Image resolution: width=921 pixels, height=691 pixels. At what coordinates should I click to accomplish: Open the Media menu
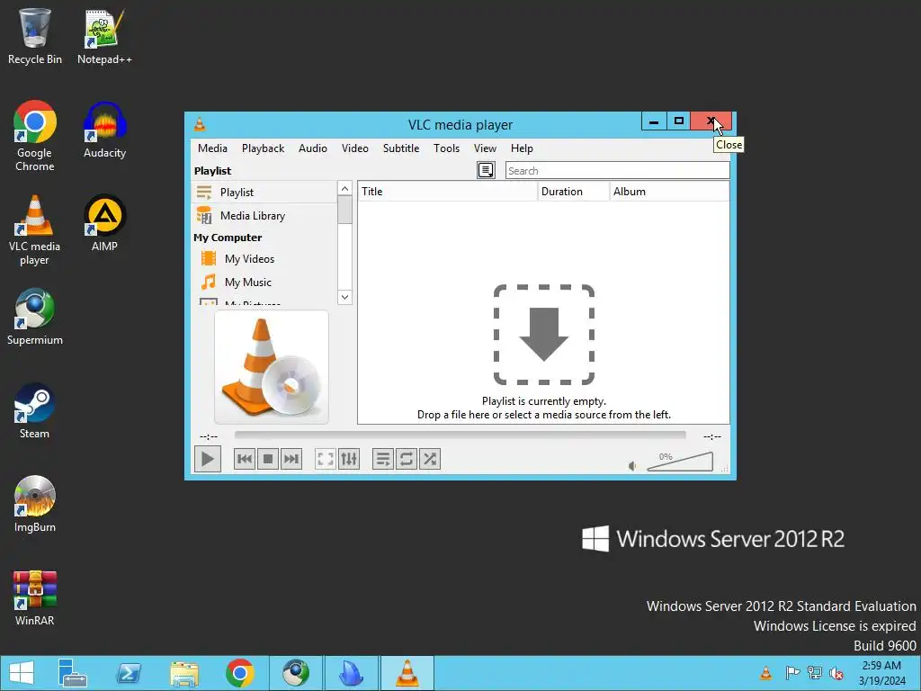point(212,148)
